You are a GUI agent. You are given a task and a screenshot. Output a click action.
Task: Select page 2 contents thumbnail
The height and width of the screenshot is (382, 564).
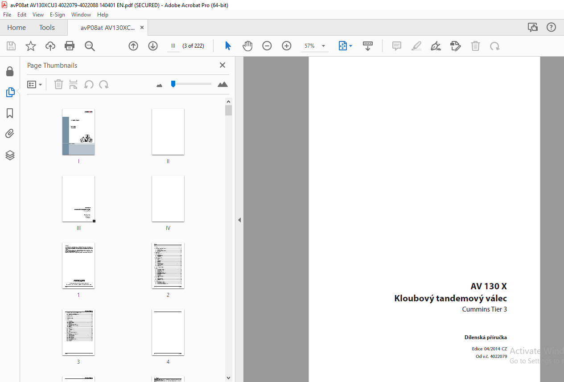[x=168, y=266]
